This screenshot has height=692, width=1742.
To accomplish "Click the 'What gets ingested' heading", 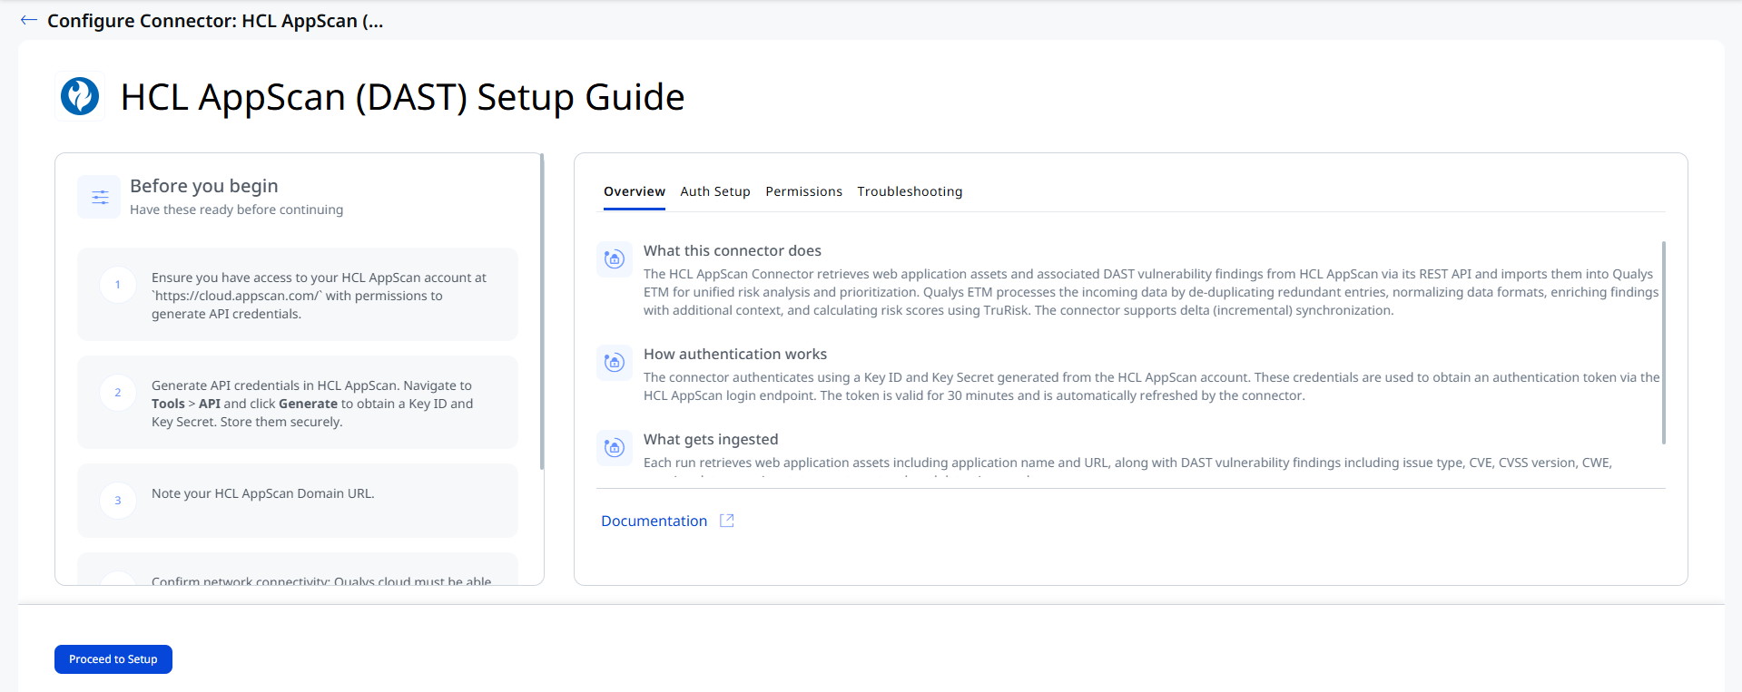I will [711, 439].
